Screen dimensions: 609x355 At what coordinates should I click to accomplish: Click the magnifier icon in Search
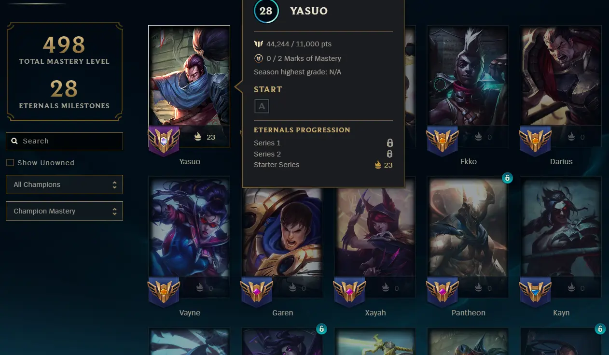point(14,141)
